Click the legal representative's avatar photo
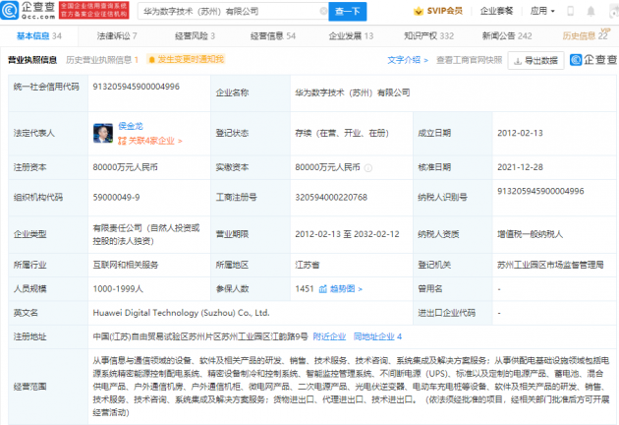The image size is (619, 425). point(99,131)
